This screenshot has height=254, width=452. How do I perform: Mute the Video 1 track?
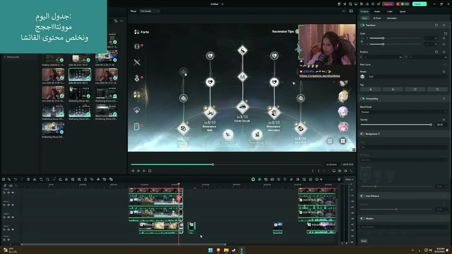[9, 230]
